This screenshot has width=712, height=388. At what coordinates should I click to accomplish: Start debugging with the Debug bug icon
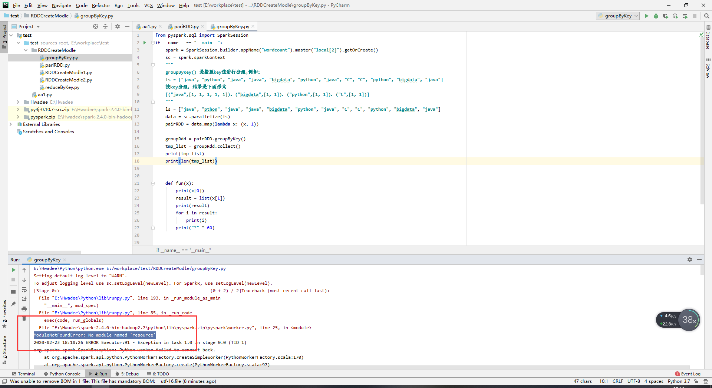656,16
